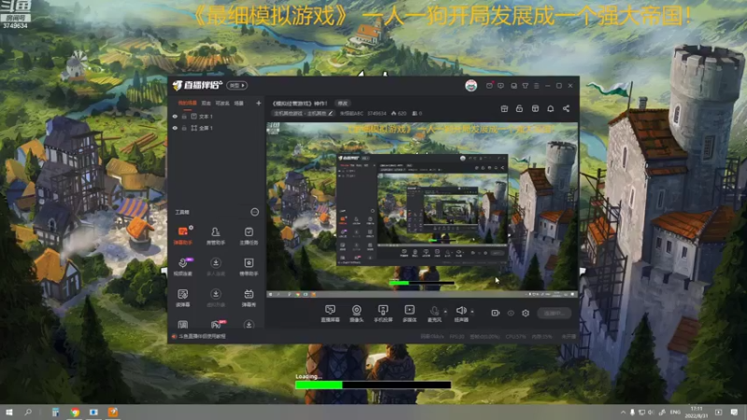Open the Windows Start menu
747x420 pixels.
[9, 412]
